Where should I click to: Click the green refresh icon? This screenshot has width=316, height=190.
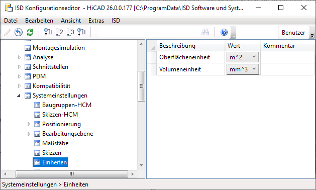(30, 32)
